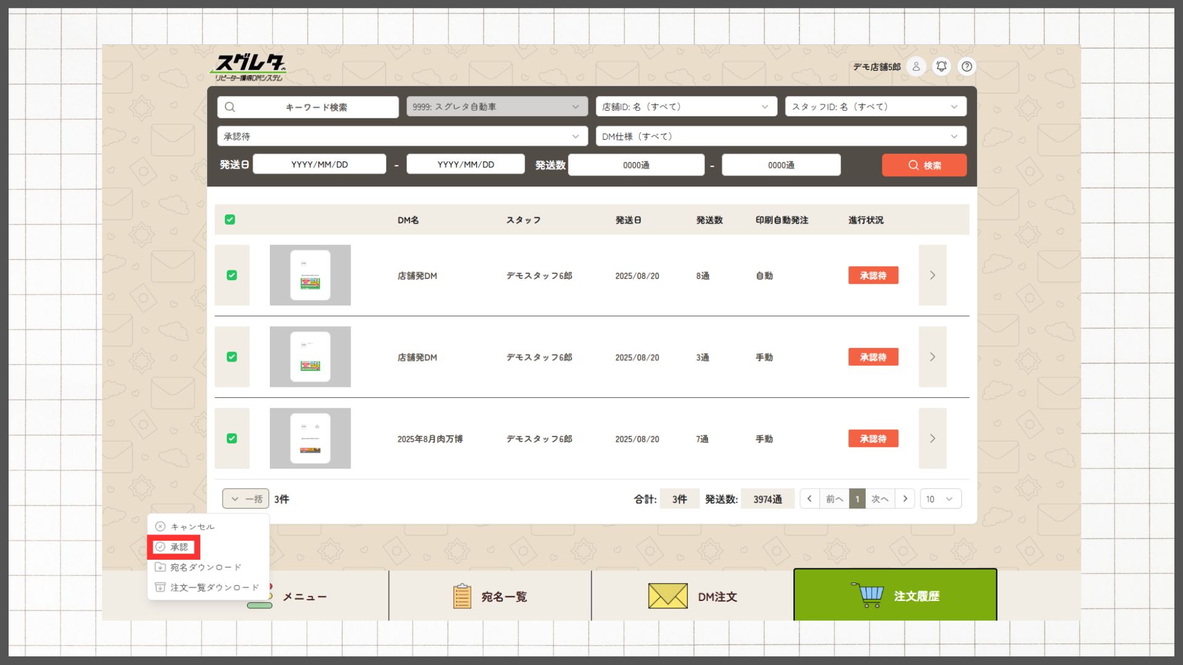Click the user profile icon
1183x665 pixels.
[x=916, y=66]
